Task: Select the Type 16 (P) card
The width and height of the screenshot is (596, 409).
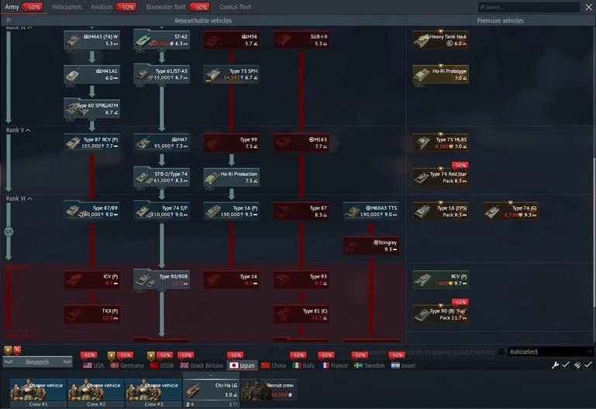Action: (232, 211)
